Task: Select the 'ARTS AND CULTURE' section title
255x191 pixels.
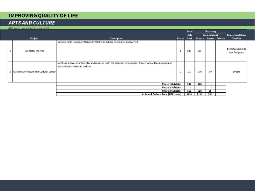Action: pos(32,23)
